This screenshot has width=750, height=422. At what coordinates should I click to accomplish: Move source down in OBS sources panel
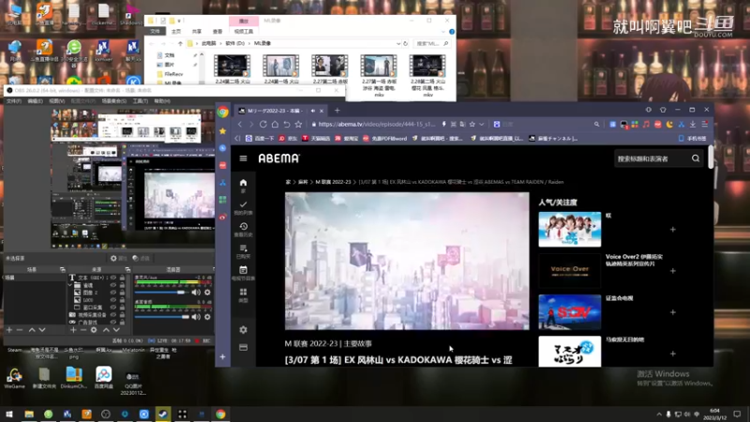click(116, 330)
